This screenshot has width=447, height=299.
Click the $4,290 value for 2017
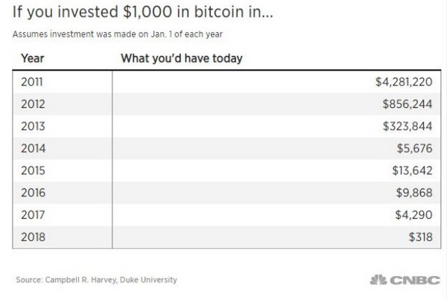[413, 215]
